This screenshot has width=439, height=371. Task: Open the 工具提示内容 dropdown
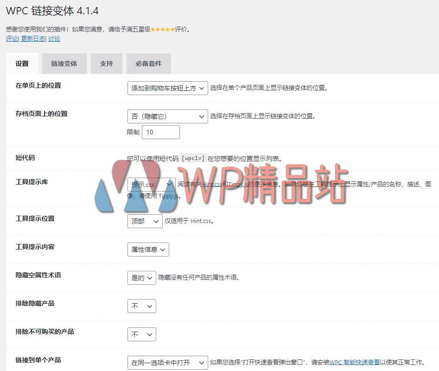(x=148, y=249)
